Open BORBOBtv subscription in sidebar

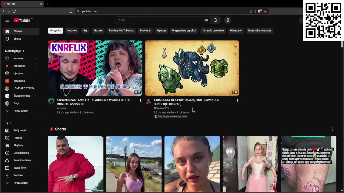[21, 66]
